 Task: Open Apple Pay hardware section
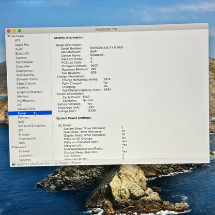tap(22, 45)
